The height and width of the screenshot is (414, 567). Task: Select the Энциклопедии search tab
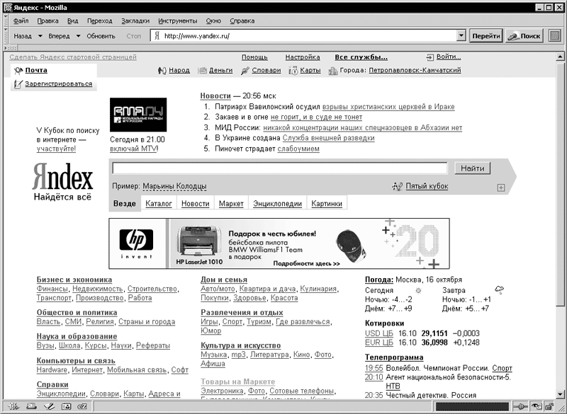click(277, 204)
